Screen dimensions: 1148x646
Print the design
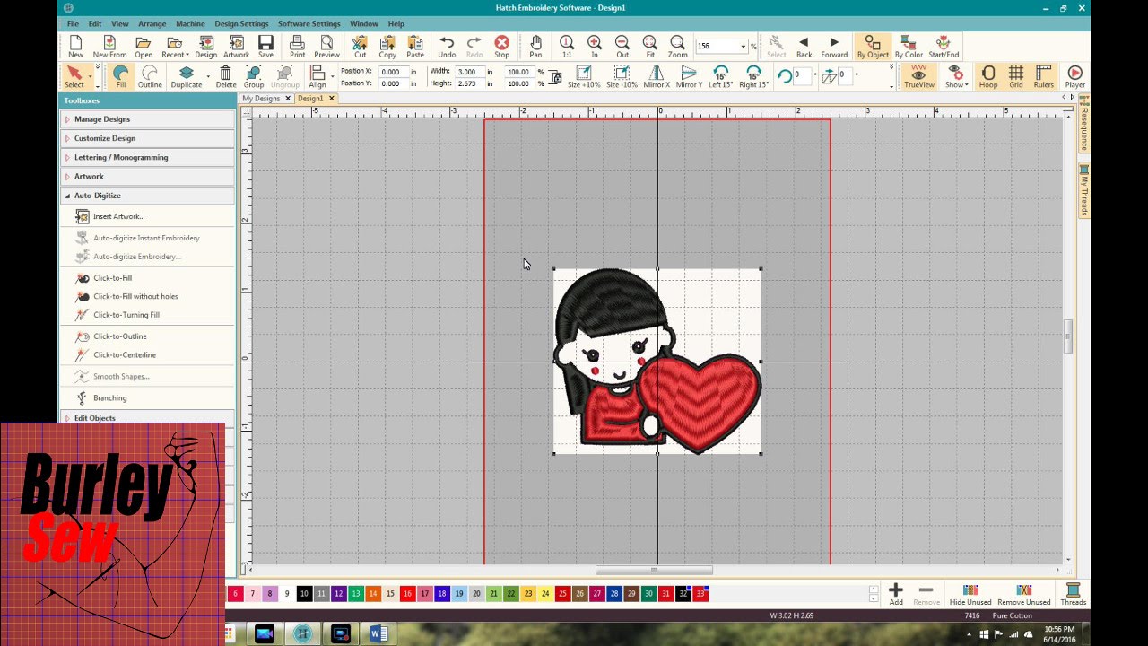tap(297, 47)
